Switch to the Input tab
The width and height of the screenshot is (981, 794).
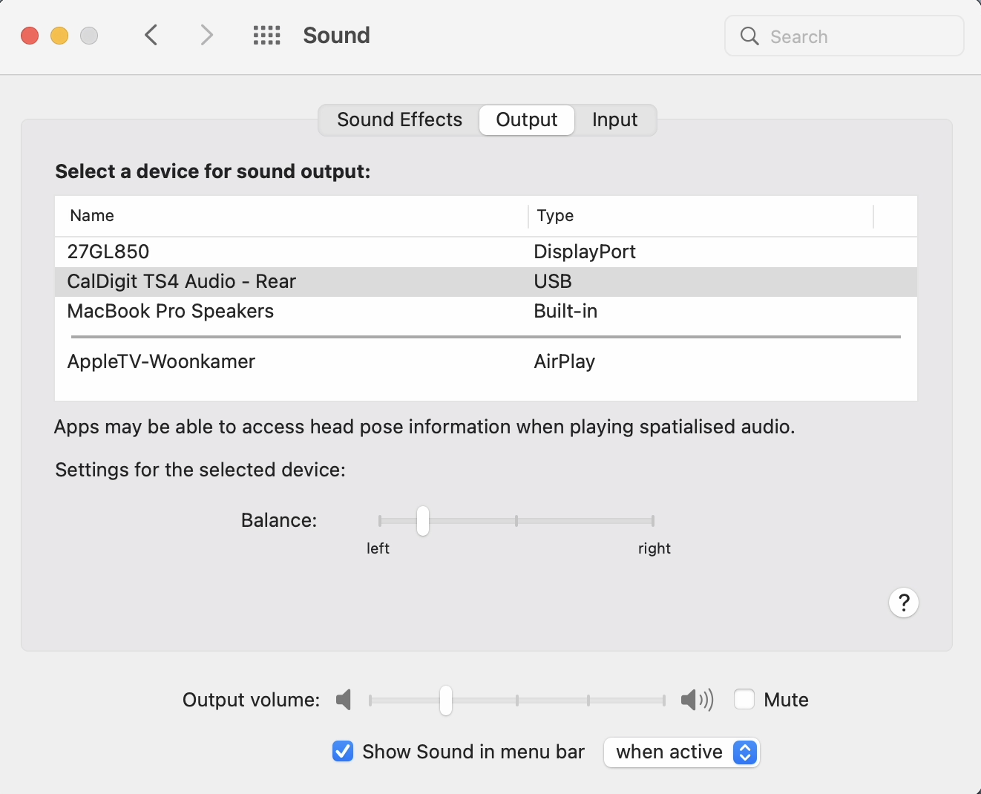click(615, 120)
